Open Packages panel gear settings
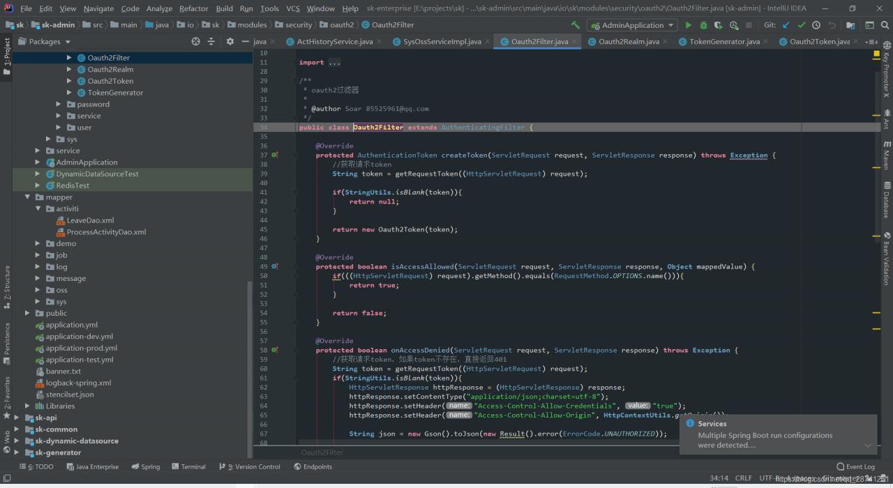893x488 pixels. coord(230,42)
